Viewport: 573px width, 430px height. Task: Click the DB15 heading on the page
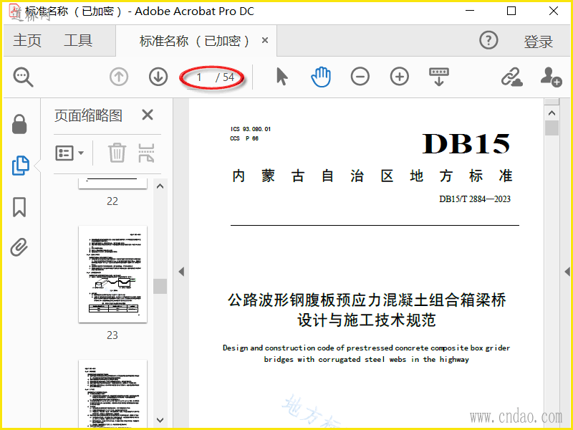pos(466,144)
